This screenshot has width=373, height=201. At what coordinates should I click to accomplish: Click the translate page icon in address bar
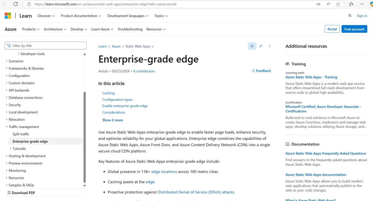(318, 4)
